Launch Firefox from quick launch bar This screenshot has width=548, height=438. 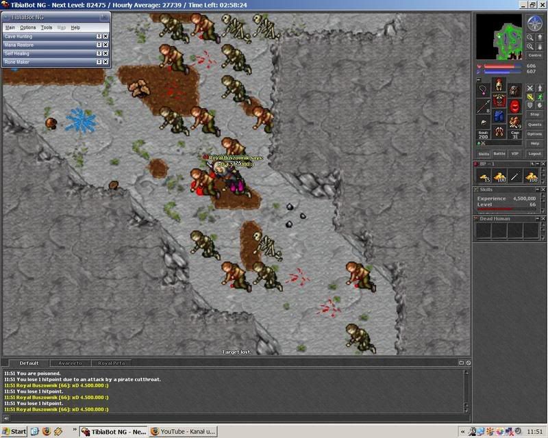tap(46, 431)
